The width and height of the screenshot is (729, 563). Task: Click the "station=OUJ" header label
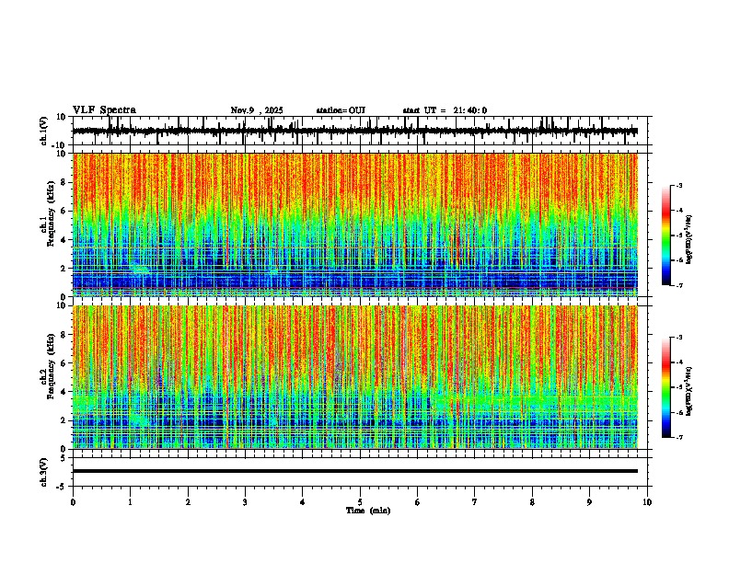(341, 110)
